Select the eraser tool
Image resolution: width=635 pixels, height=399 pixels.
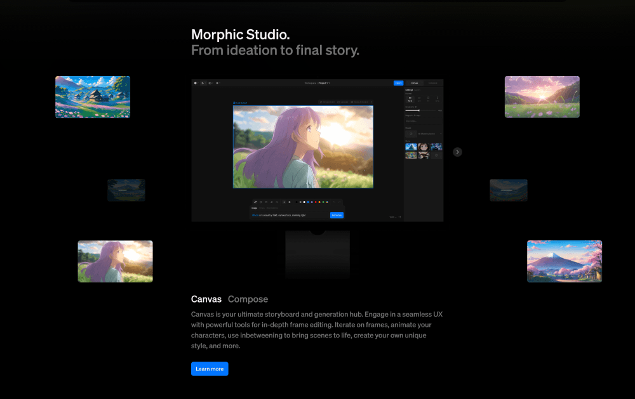271,202
